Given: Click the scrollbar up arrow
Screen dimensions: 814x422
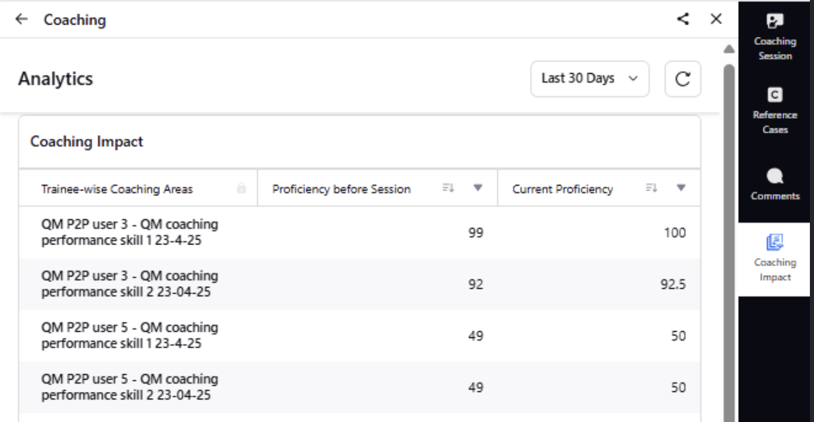Looking at the screenshot, I should (x=729, y=48).
